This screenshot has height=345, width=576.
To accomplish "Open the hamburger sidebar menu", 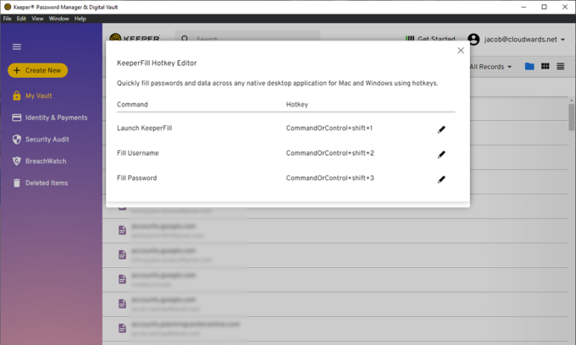I will pyautogui.click(x=17, y=47).
